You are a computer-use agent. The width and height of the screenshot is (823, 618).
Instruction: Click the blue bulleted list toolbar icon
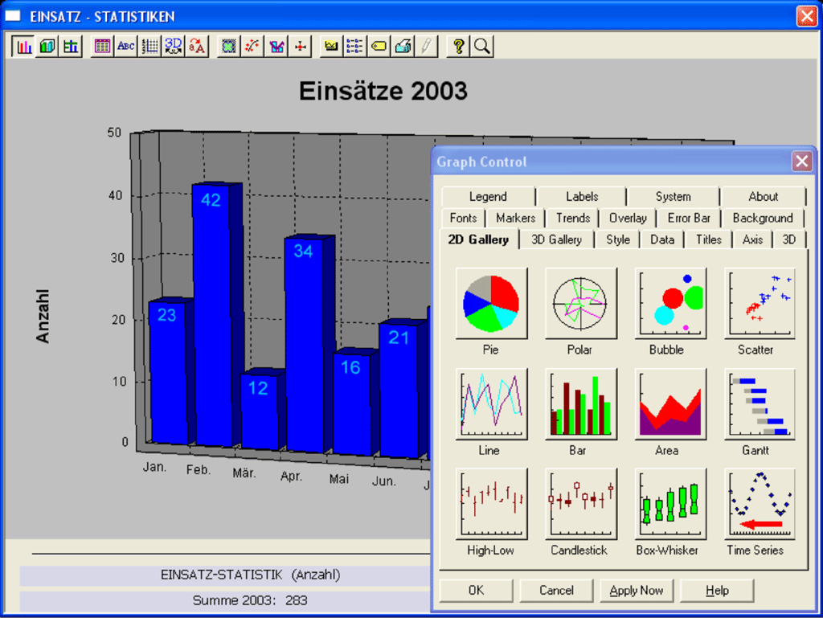tap(354, 46)
